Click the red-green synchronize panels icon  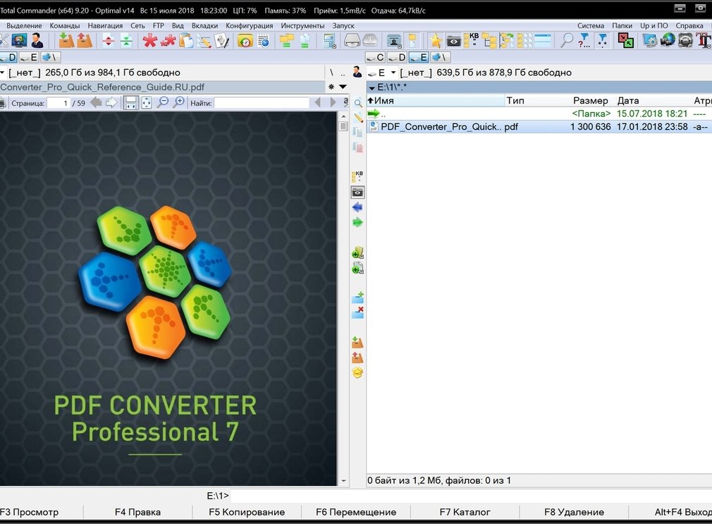point(626,40)
